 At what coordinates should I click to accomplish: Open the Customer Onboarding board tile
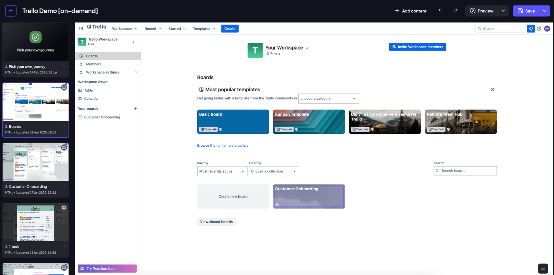[x=309, y=196]
